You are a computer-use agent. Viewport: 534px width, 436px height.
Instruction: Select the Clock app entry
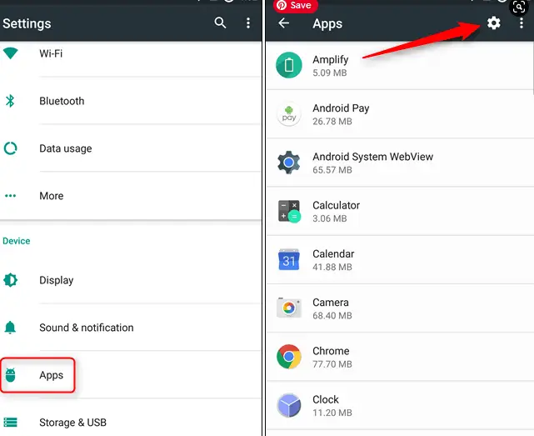[x=400, y=406]
